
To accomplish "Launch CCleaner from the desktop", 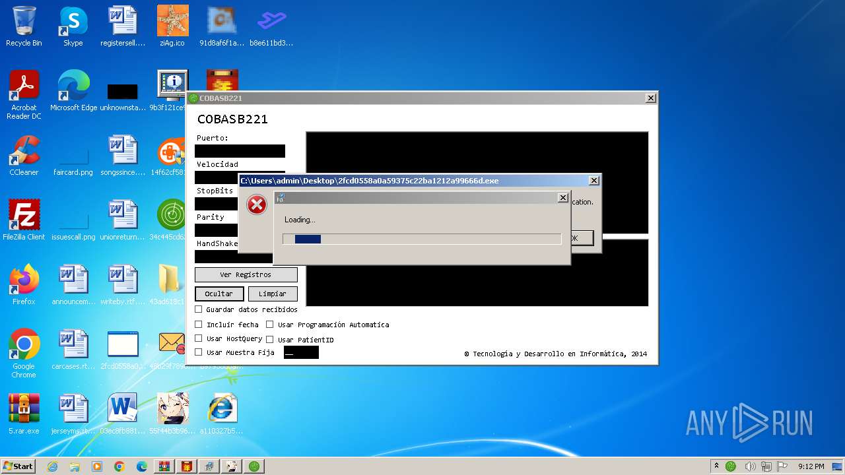I will [x=24, y=156].
